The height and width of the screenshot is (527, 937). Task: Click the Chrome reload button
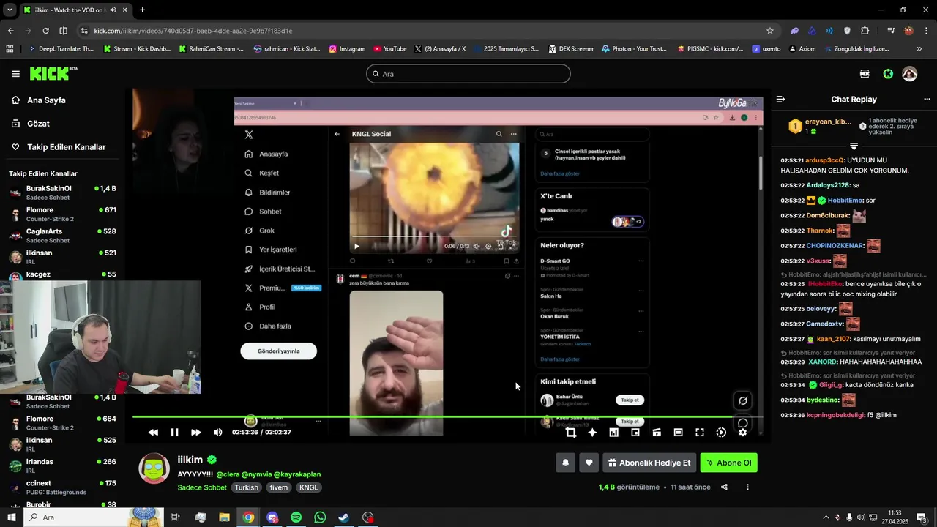(45, 31)
